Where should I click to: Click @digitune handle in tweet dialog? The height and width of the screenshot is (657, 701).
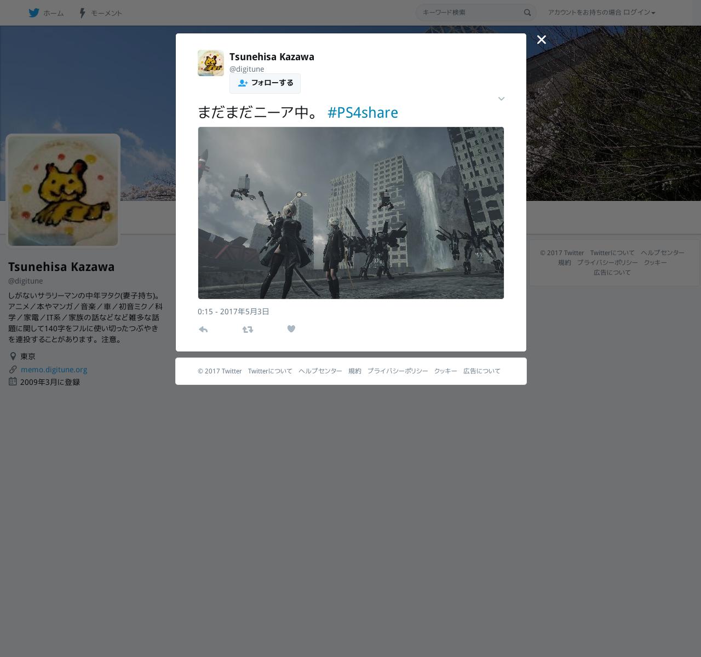point(246,69)
